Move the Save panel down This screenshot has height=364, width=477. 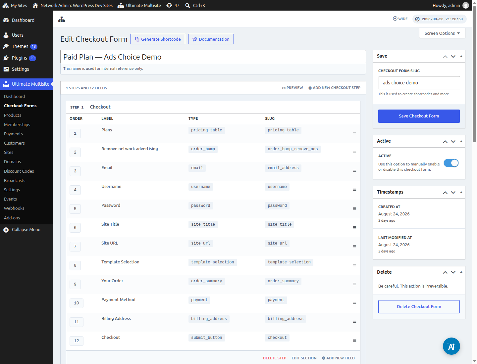coord(453,57)
